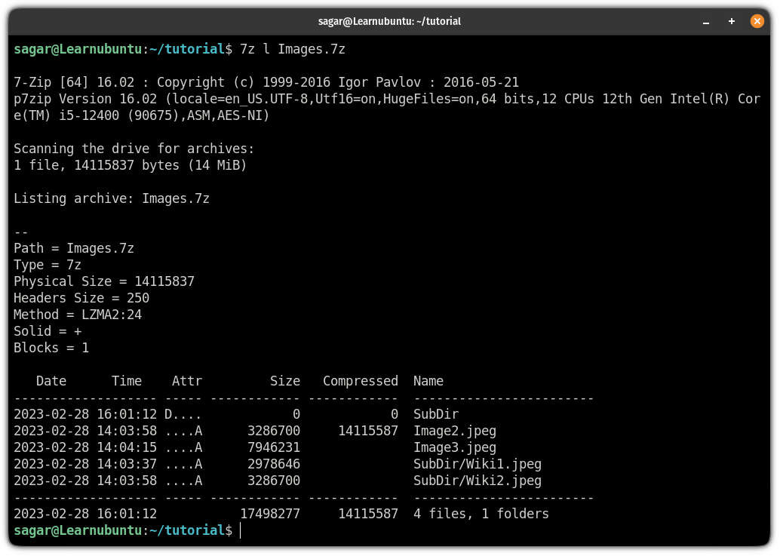Screen dimensions: 780x556
Task: Select the text Listing archive: Images.7z
Action: [x=111, y=198]
